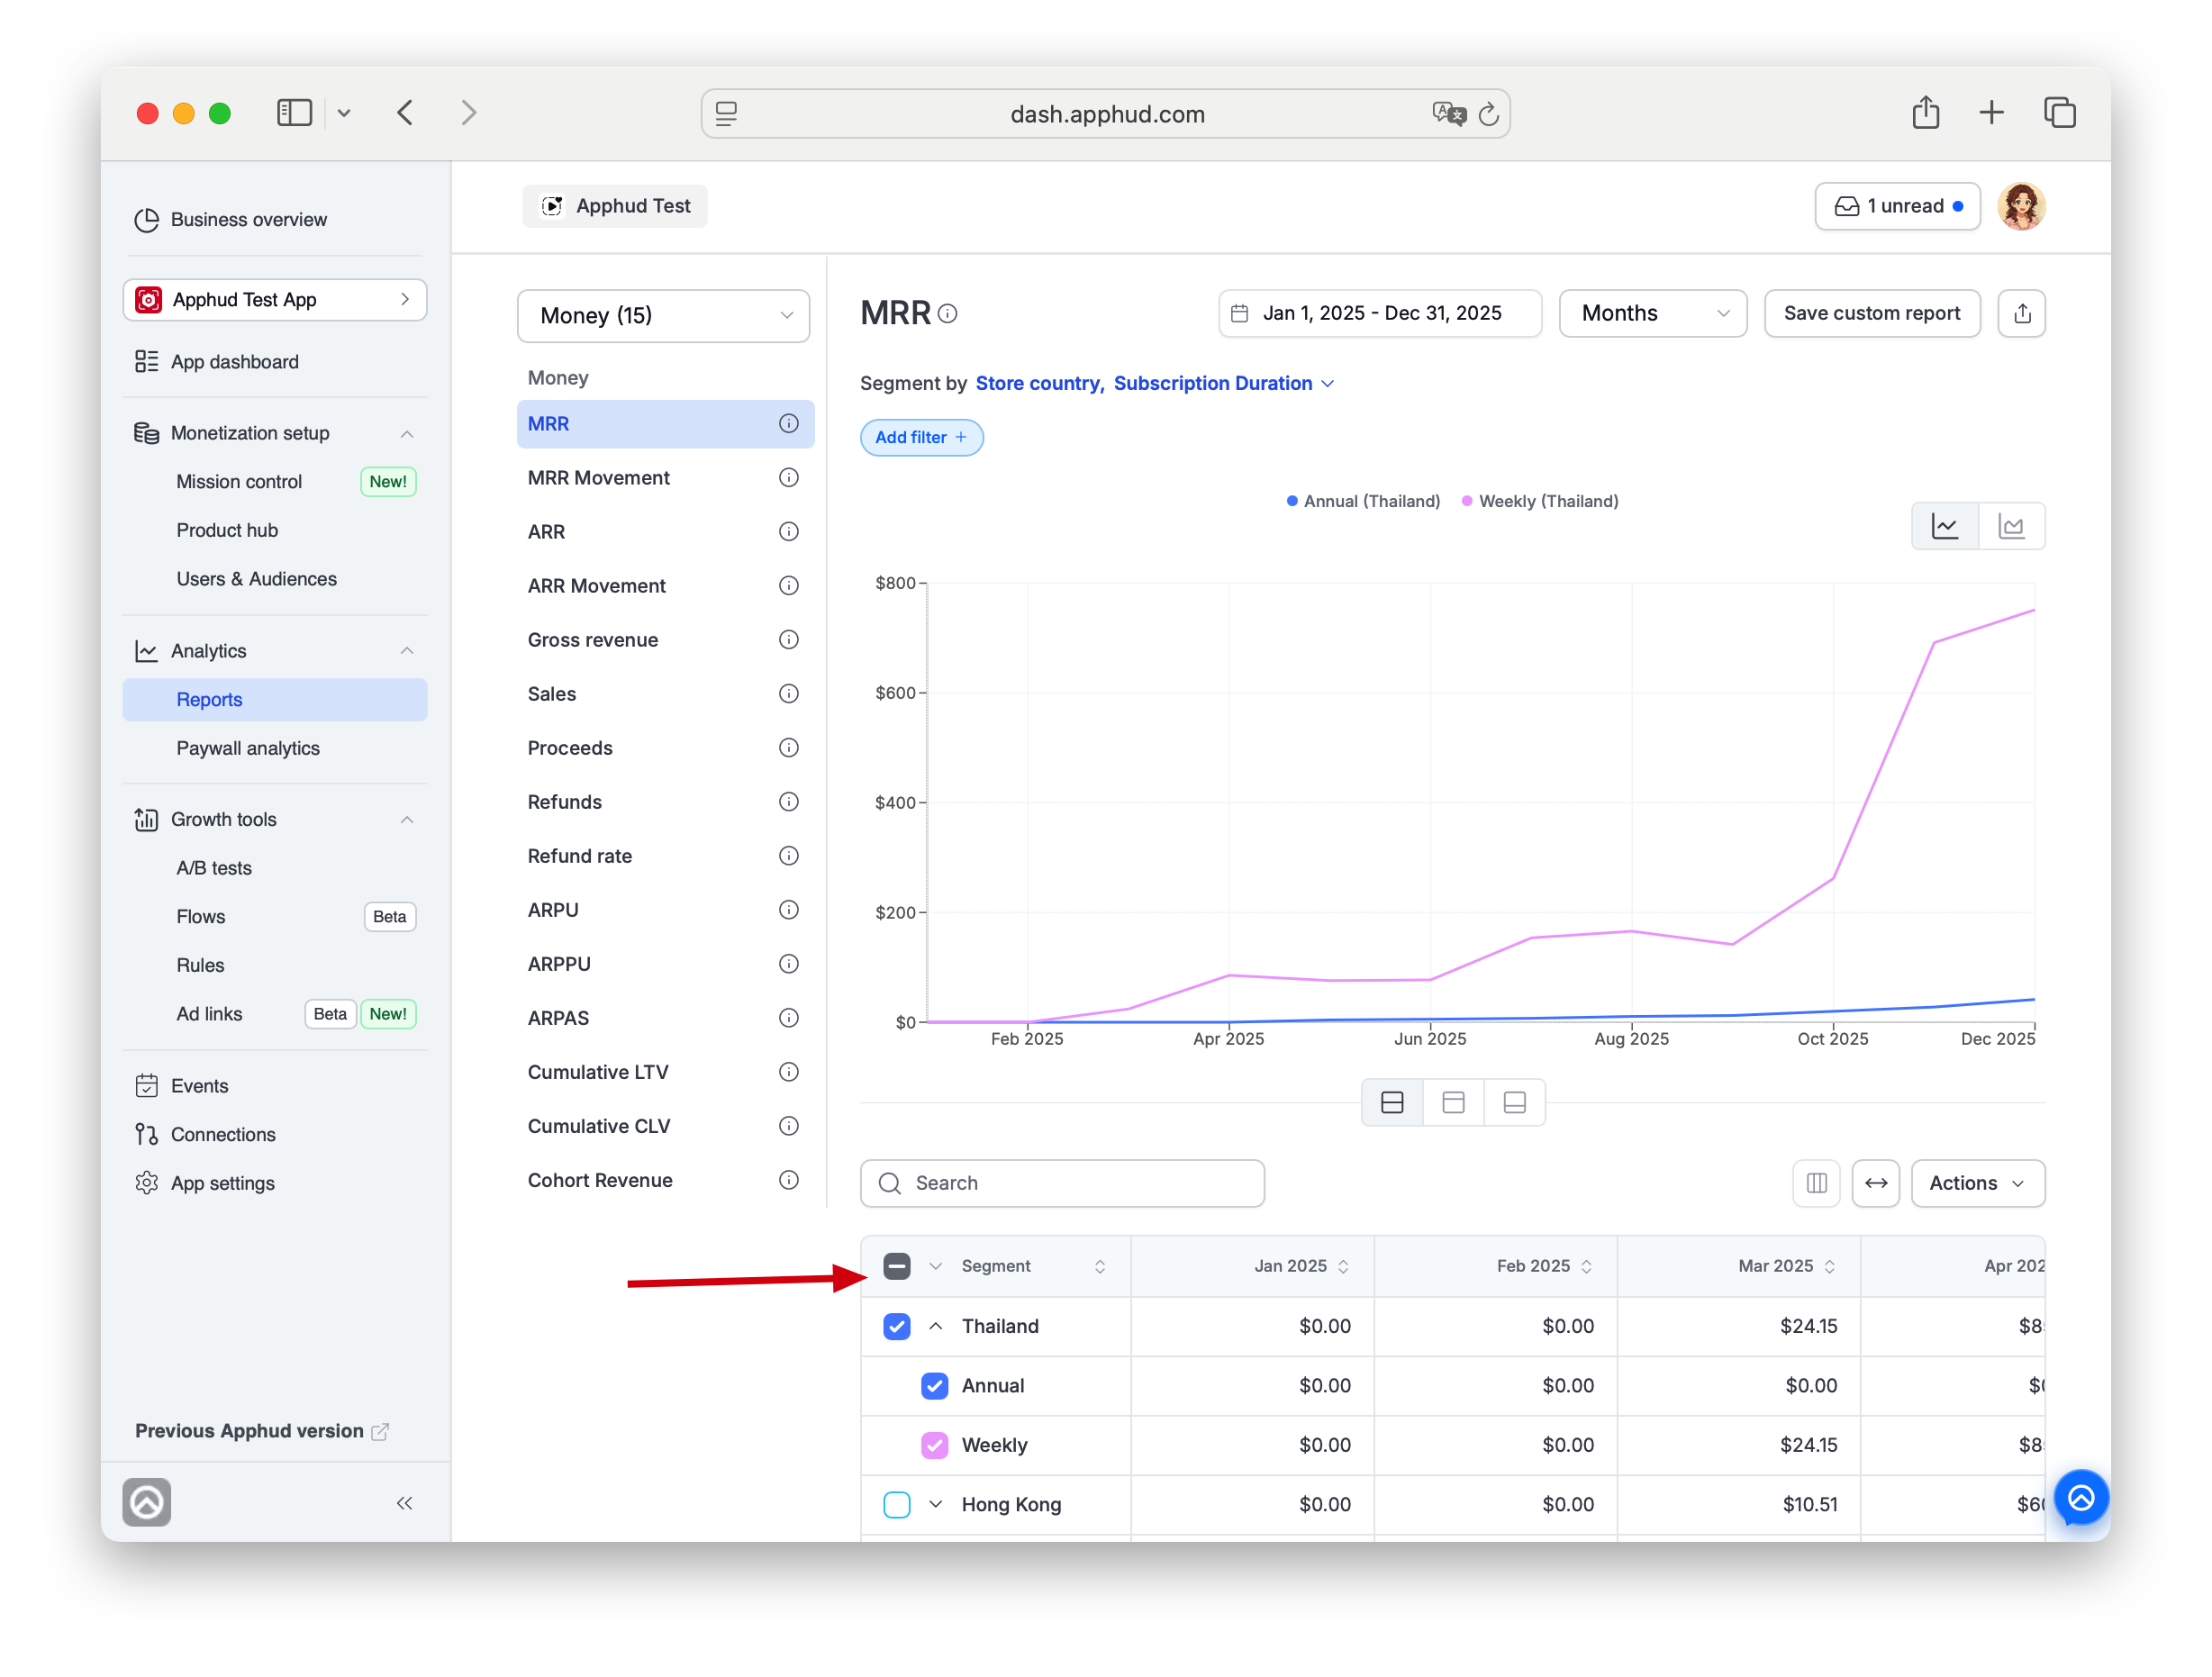Expand Hong Kong row chevron
The width and height of the screenshot is (2212, 1677).
[935, 1504]
